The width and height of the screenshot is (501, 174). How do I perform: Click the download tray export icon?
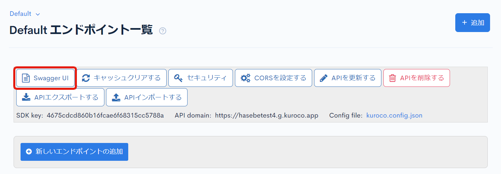(26, 97)
